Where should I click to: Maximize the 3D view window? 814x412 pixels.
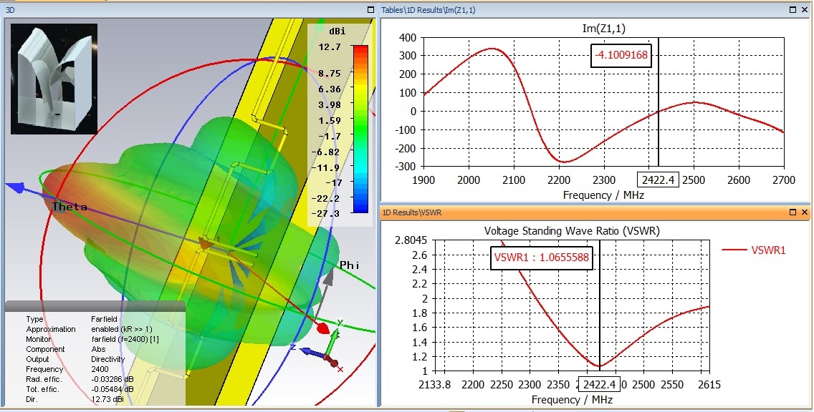tap(370, 10)
